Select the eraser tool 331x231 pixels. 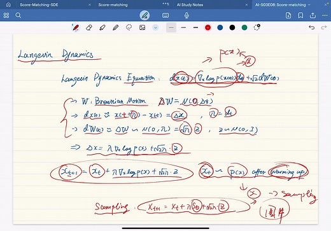[x=89, y=27]
